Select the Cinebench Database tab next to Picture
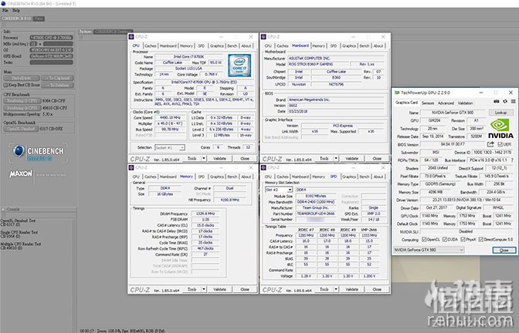Screen dimensions: 519x333 click(114, 32)
